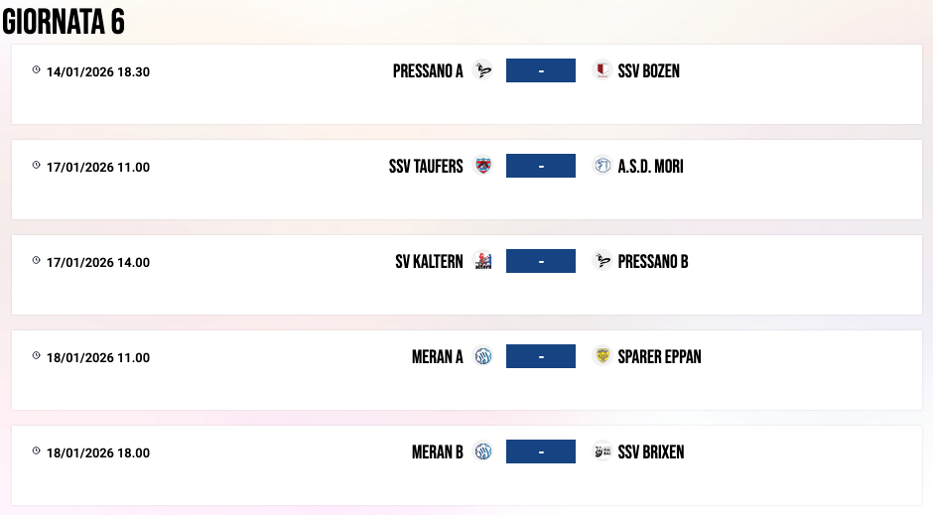Screen dimensions: 933x515
Task: Open the SV Kaltern vs Pressano B score box
Action: [541, 261]
